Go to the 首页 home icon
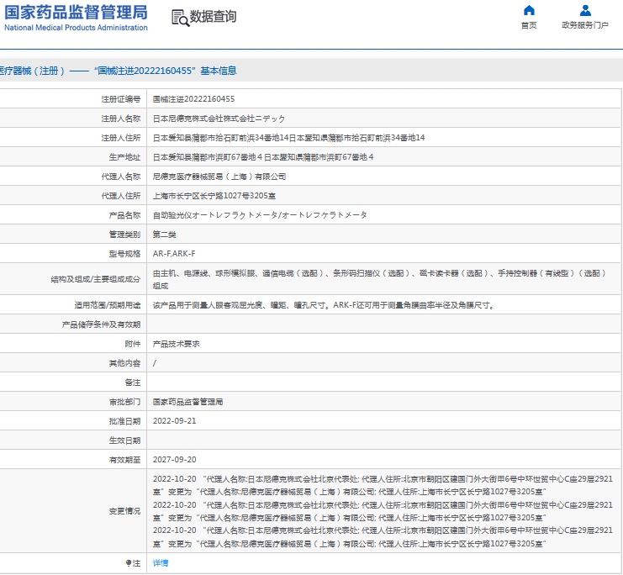This screenshot has width=623, height=575. coord(529,10)
